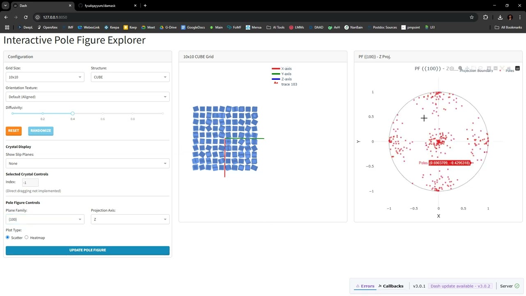Viewport: 526px width, 296px height.
Task: Open the DeepL bookmark
Action: pos(25,28)
